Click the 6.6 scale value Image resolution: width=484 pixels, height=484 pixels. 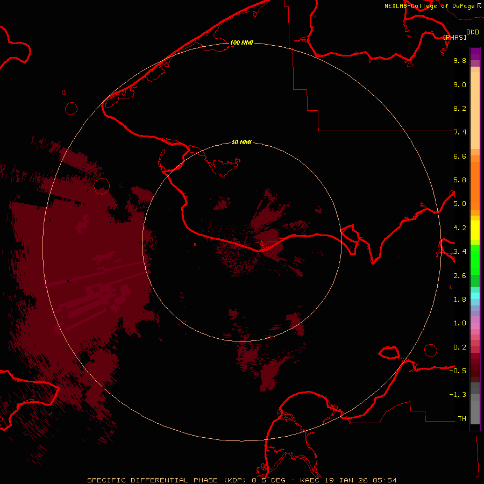pyautogui.click(x=460, y=156)
